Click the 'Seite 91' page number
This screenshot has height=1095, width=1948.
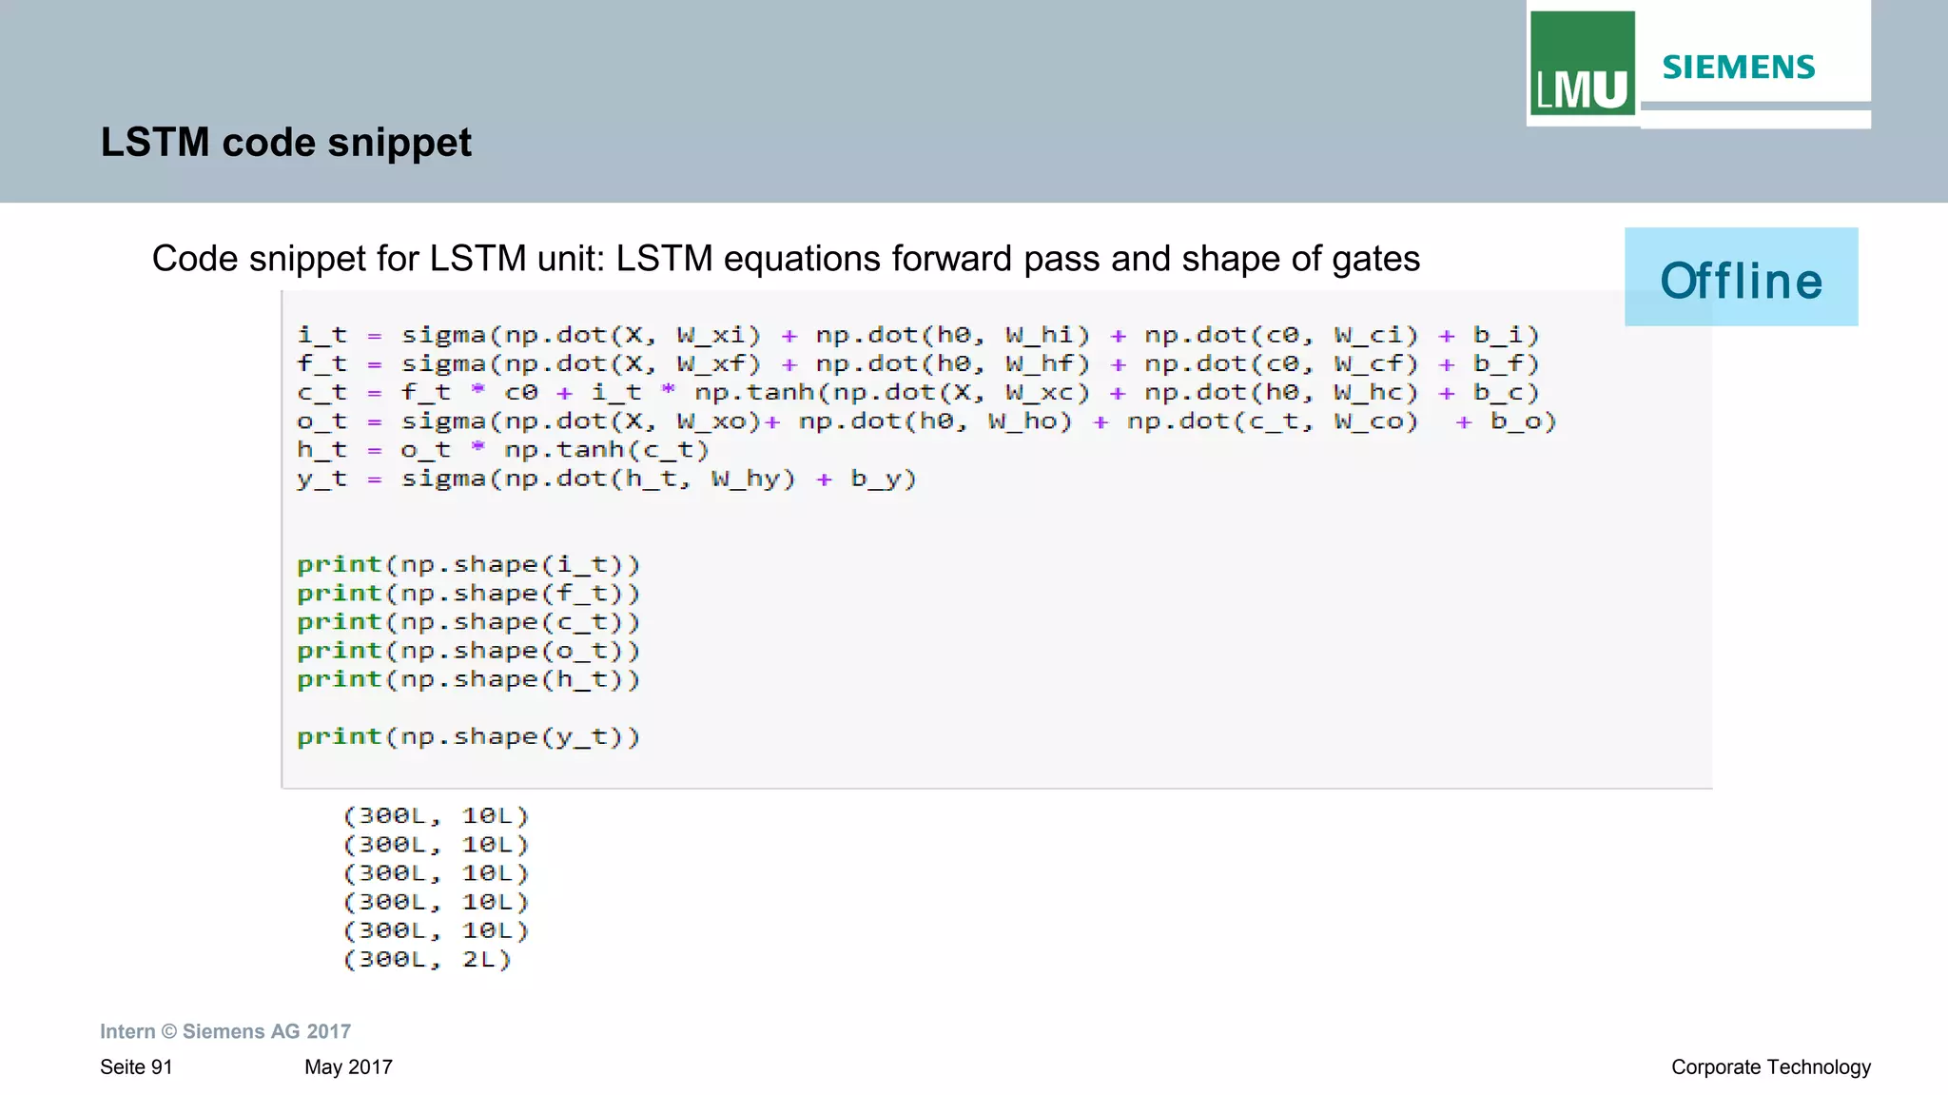[x=136, y=1067]
